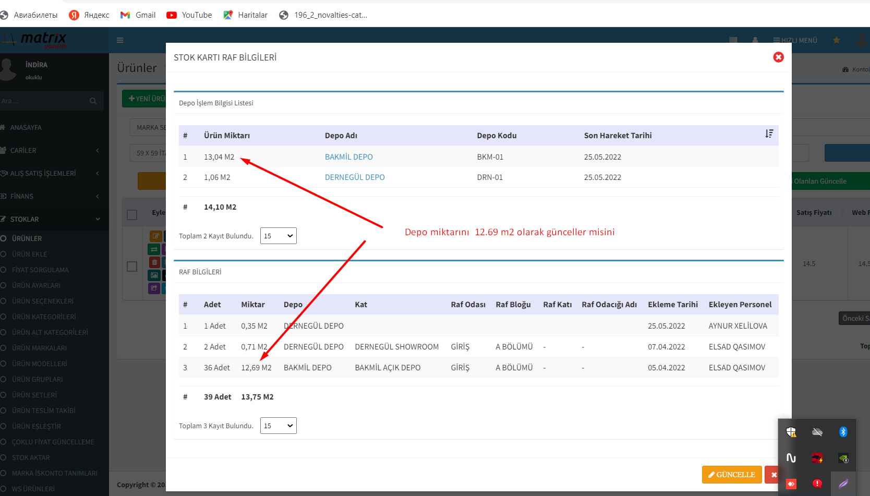Viewport: 870px width, 496px height.
Task: Click the green transfer arrows icon
Action: (x=154, y=249)
